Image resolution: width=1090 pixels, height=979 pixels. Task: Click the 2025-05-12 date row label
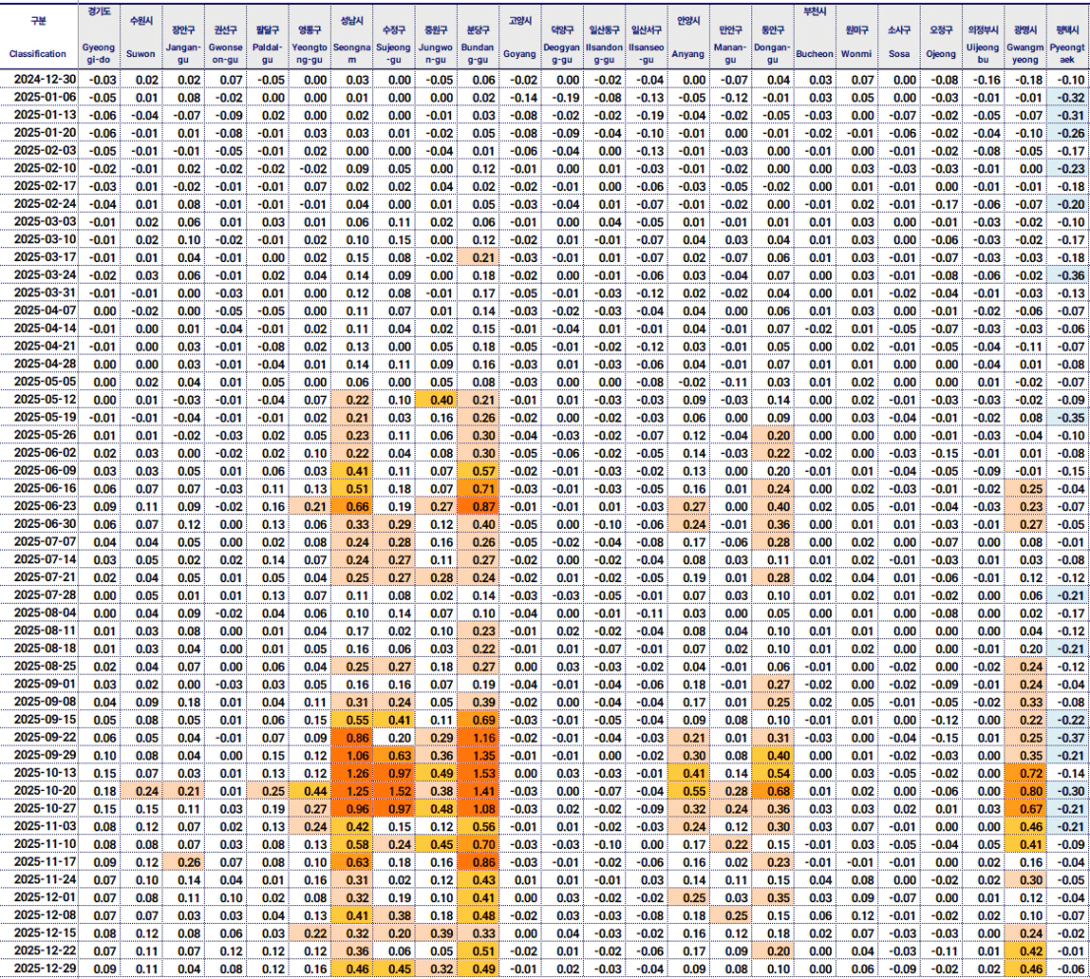(x=45, y=399)
